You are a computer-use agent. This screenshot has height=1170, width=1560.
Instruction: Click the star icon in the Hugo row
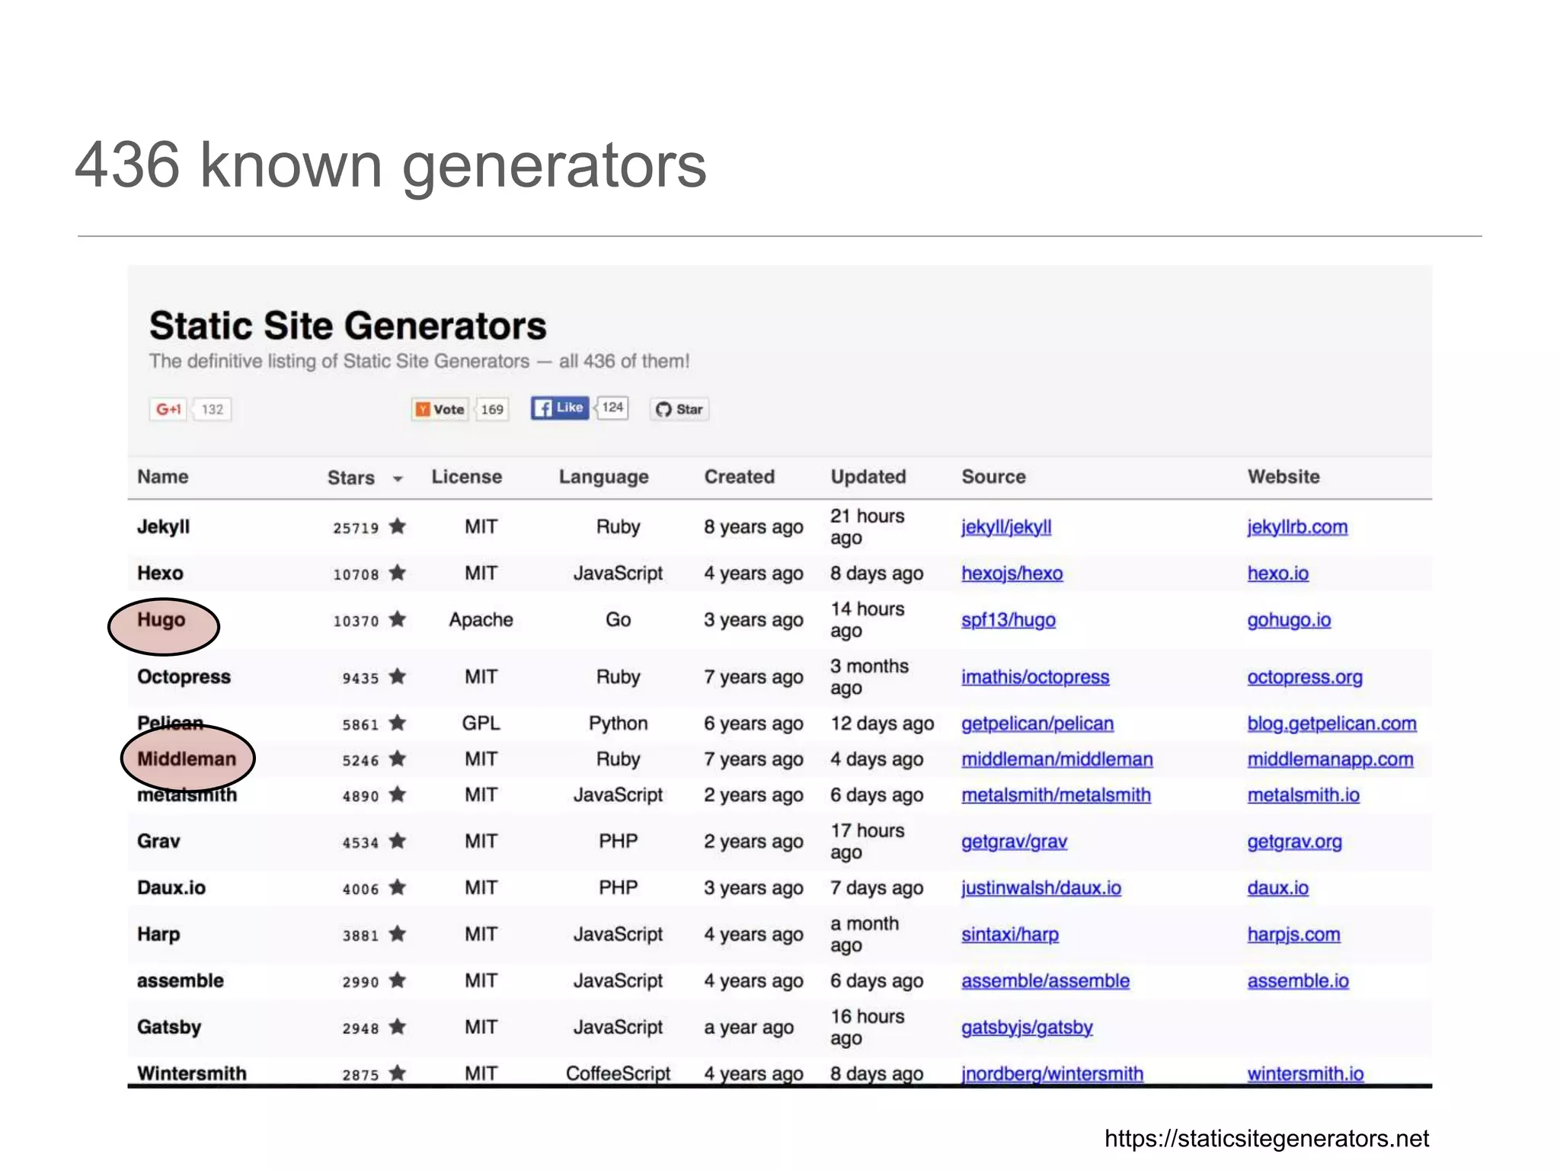398,619
